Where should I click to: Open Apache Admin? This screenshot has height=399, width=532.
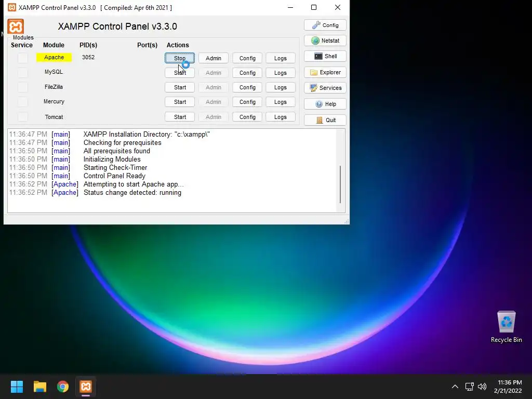pos(214,58)
